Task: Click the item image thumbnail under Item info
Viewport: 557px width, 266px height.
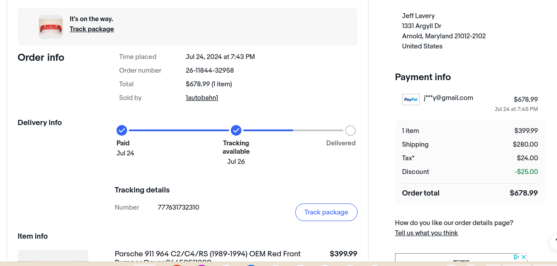Action: point(53,257)
